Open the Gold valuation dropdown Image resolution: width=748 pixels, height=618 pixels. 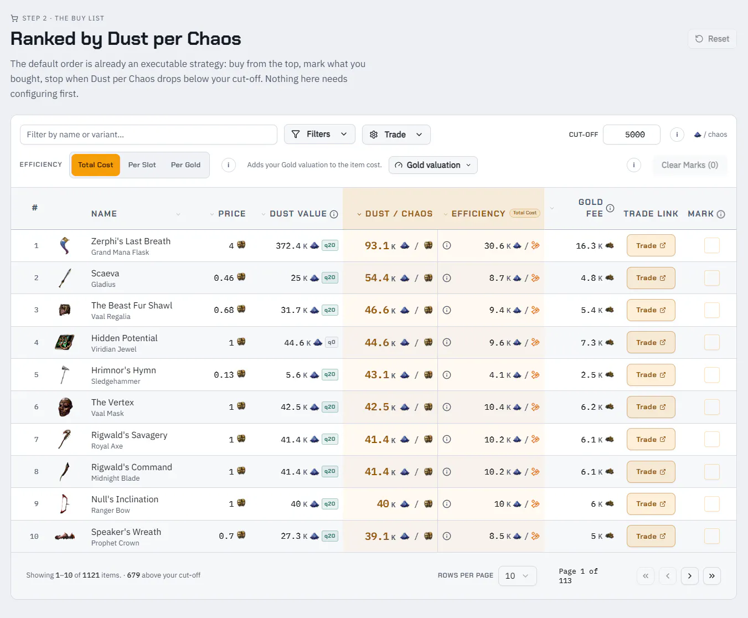tap(433, 165)
